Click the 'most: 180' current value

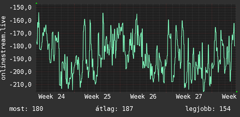pos(26,109)
